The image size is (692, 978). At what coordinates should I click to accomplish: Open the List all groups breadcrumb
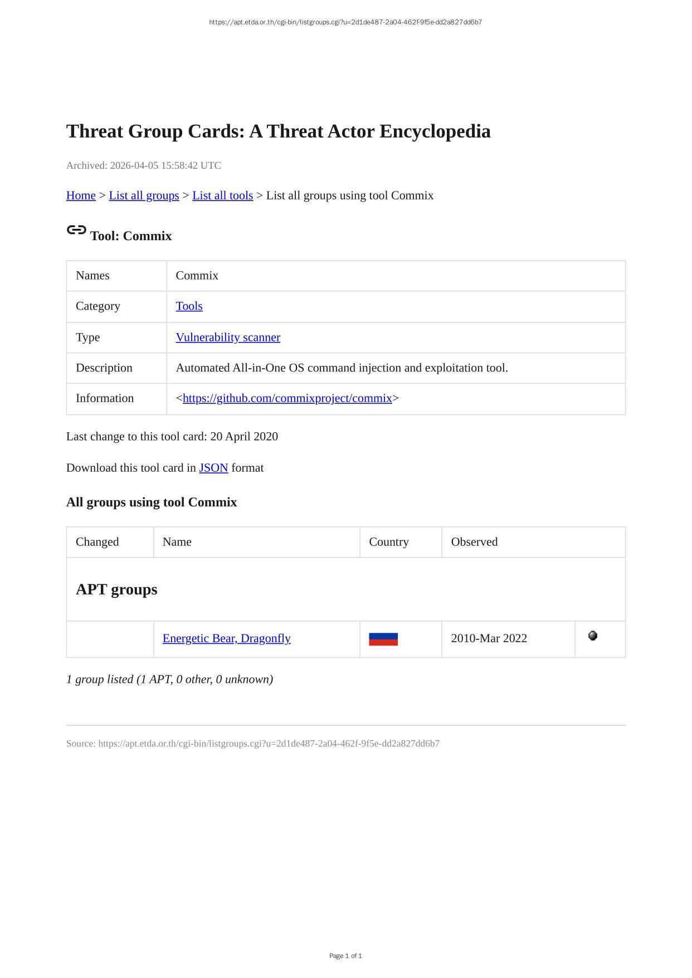click(144, 195)
